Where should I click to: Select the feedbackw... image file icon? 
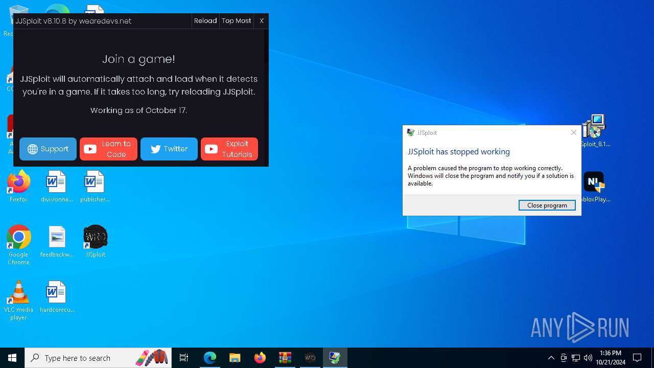[57, 242]
